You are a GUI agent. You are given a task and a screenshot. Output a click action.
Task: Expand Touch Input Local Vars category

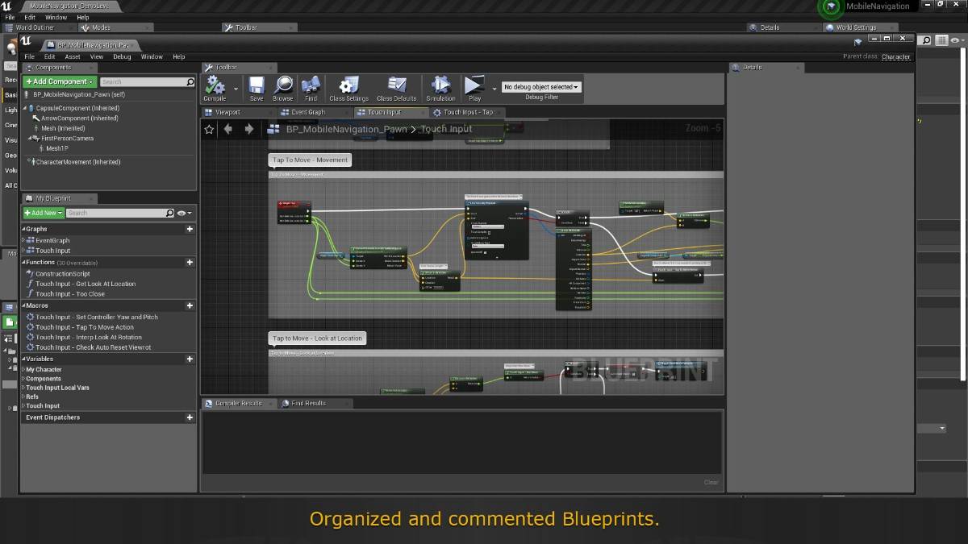23,388
